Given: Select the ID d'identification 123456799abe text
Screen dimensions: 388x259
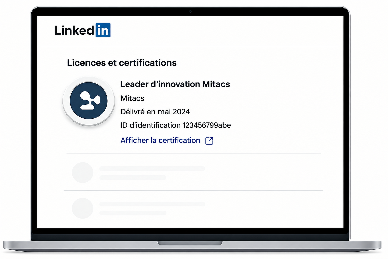Looking at the screenshot, I should (176, 125).
